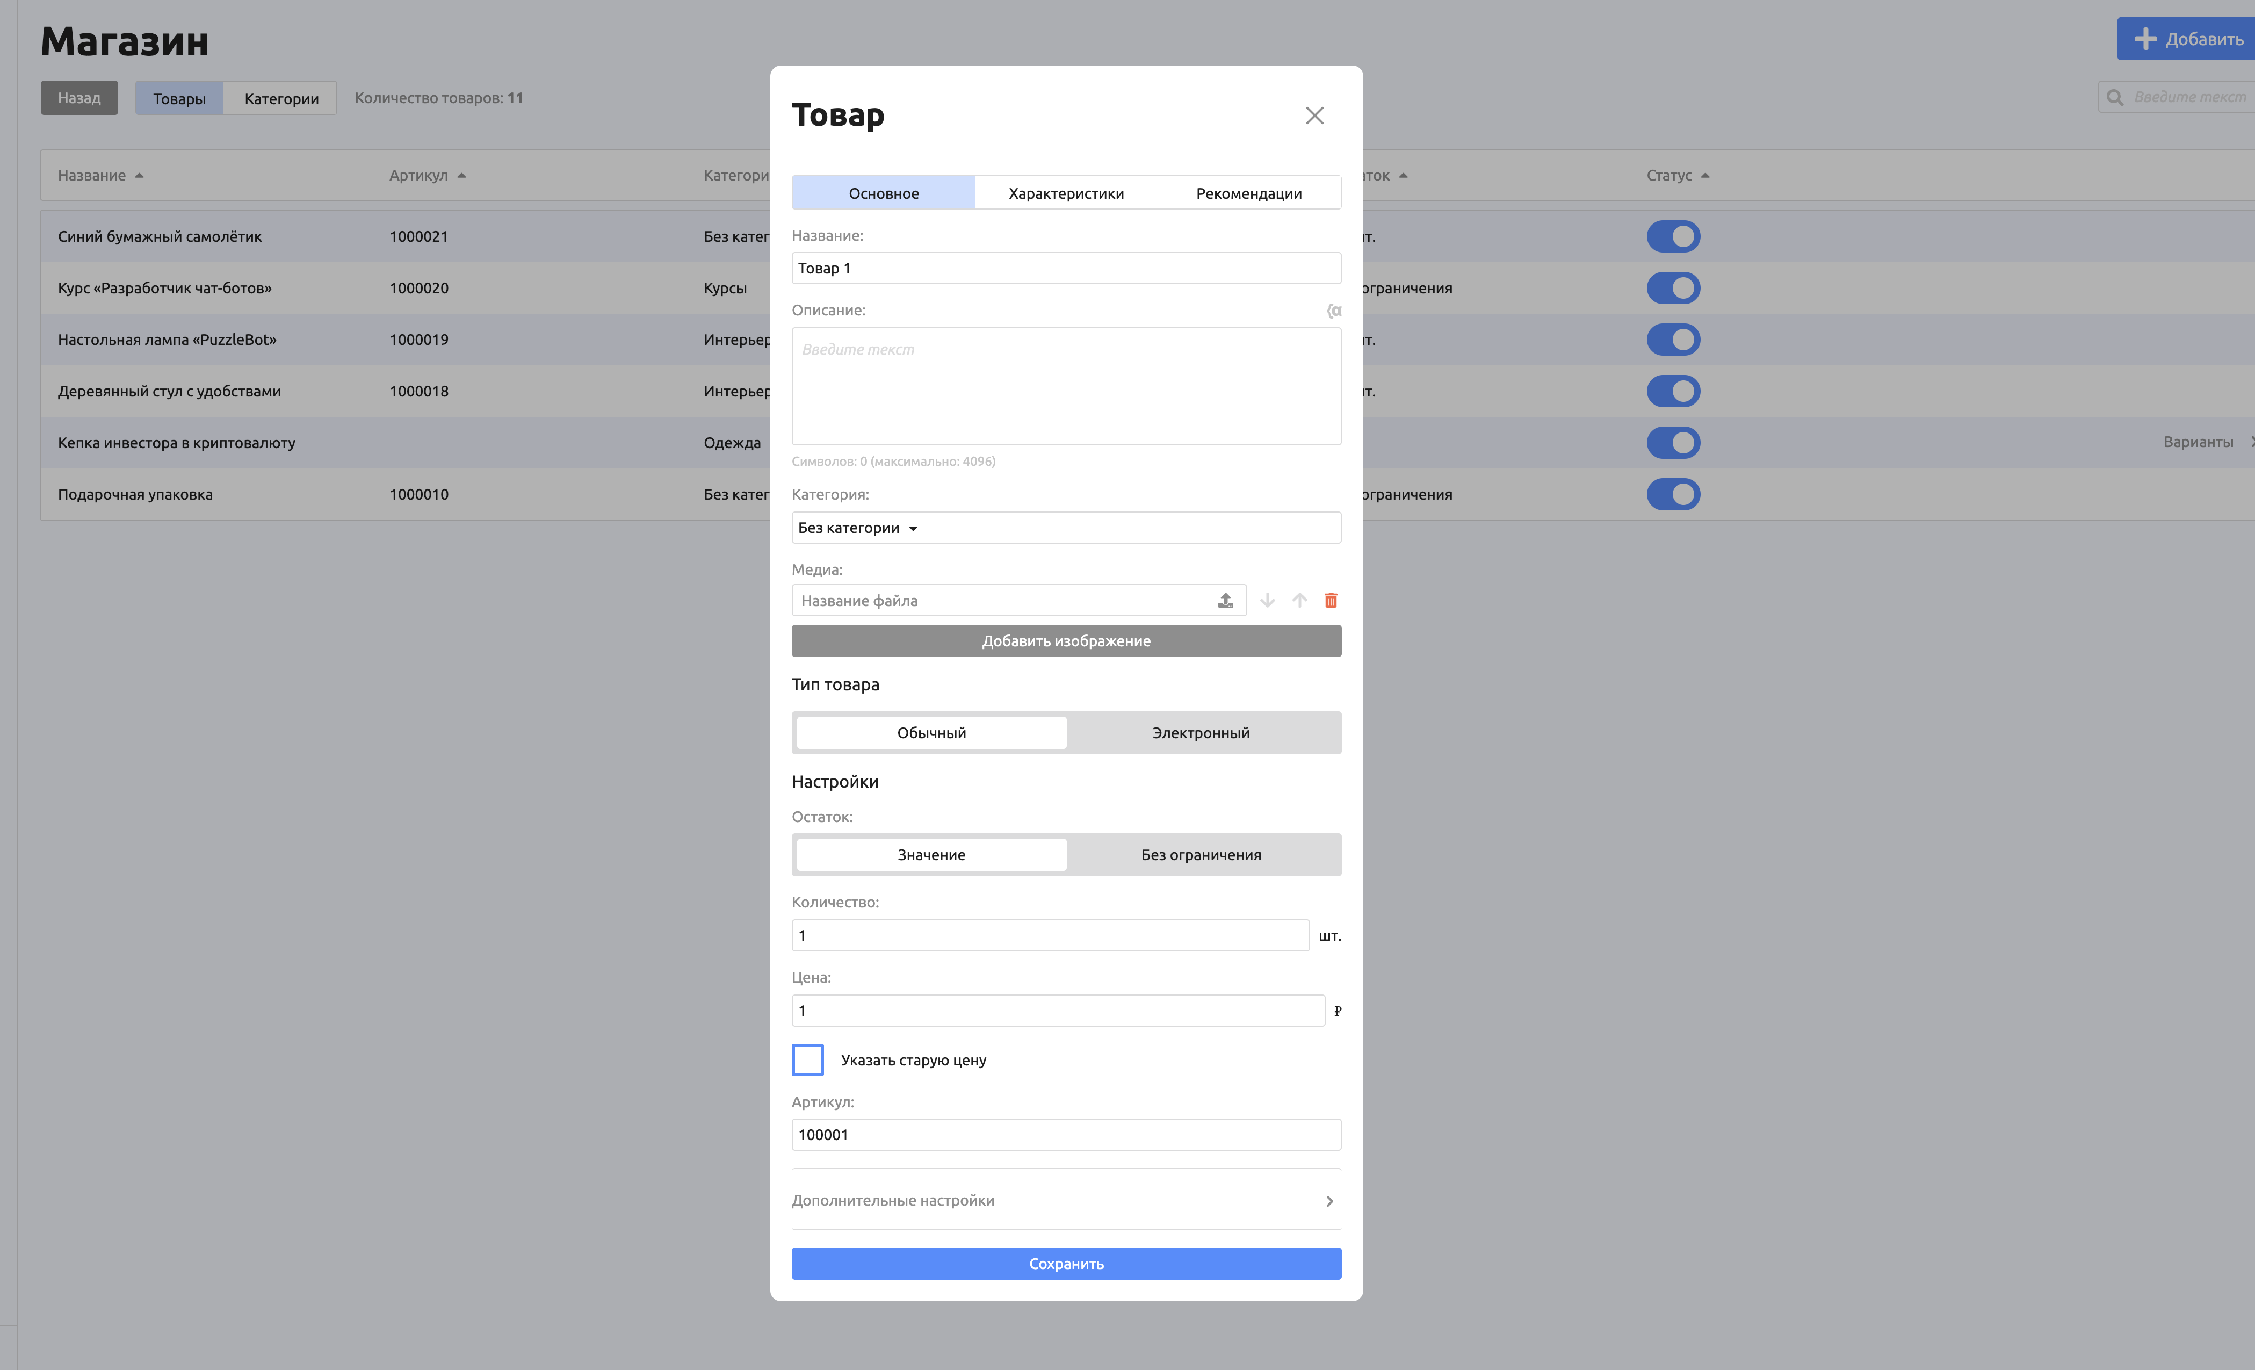The height and width of the screenshot is (1370, 2255).
Task: Switch to the Характеристики tab
Action: click(x=1066, y=193)
